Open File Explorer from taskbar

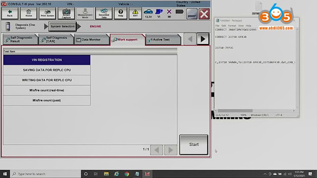tap(106, 174)
